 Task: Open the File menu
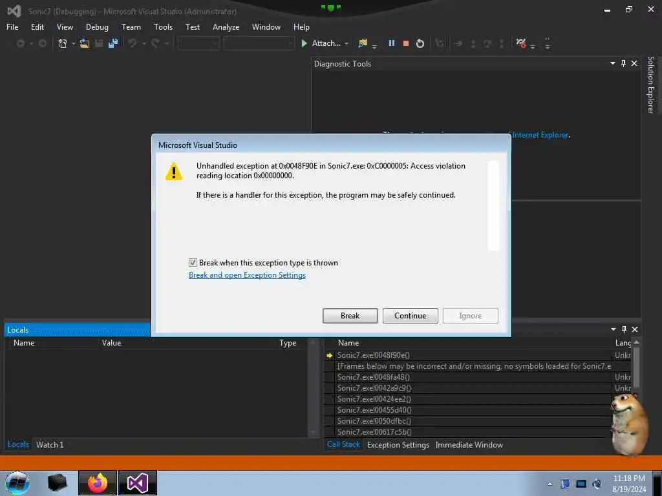[12, 27]
